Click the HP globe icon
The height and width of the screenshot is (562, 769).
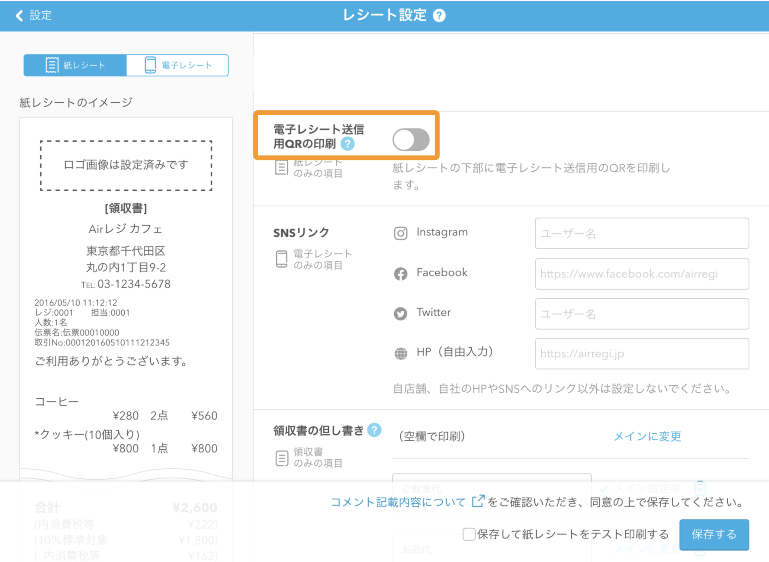point(401,353)
